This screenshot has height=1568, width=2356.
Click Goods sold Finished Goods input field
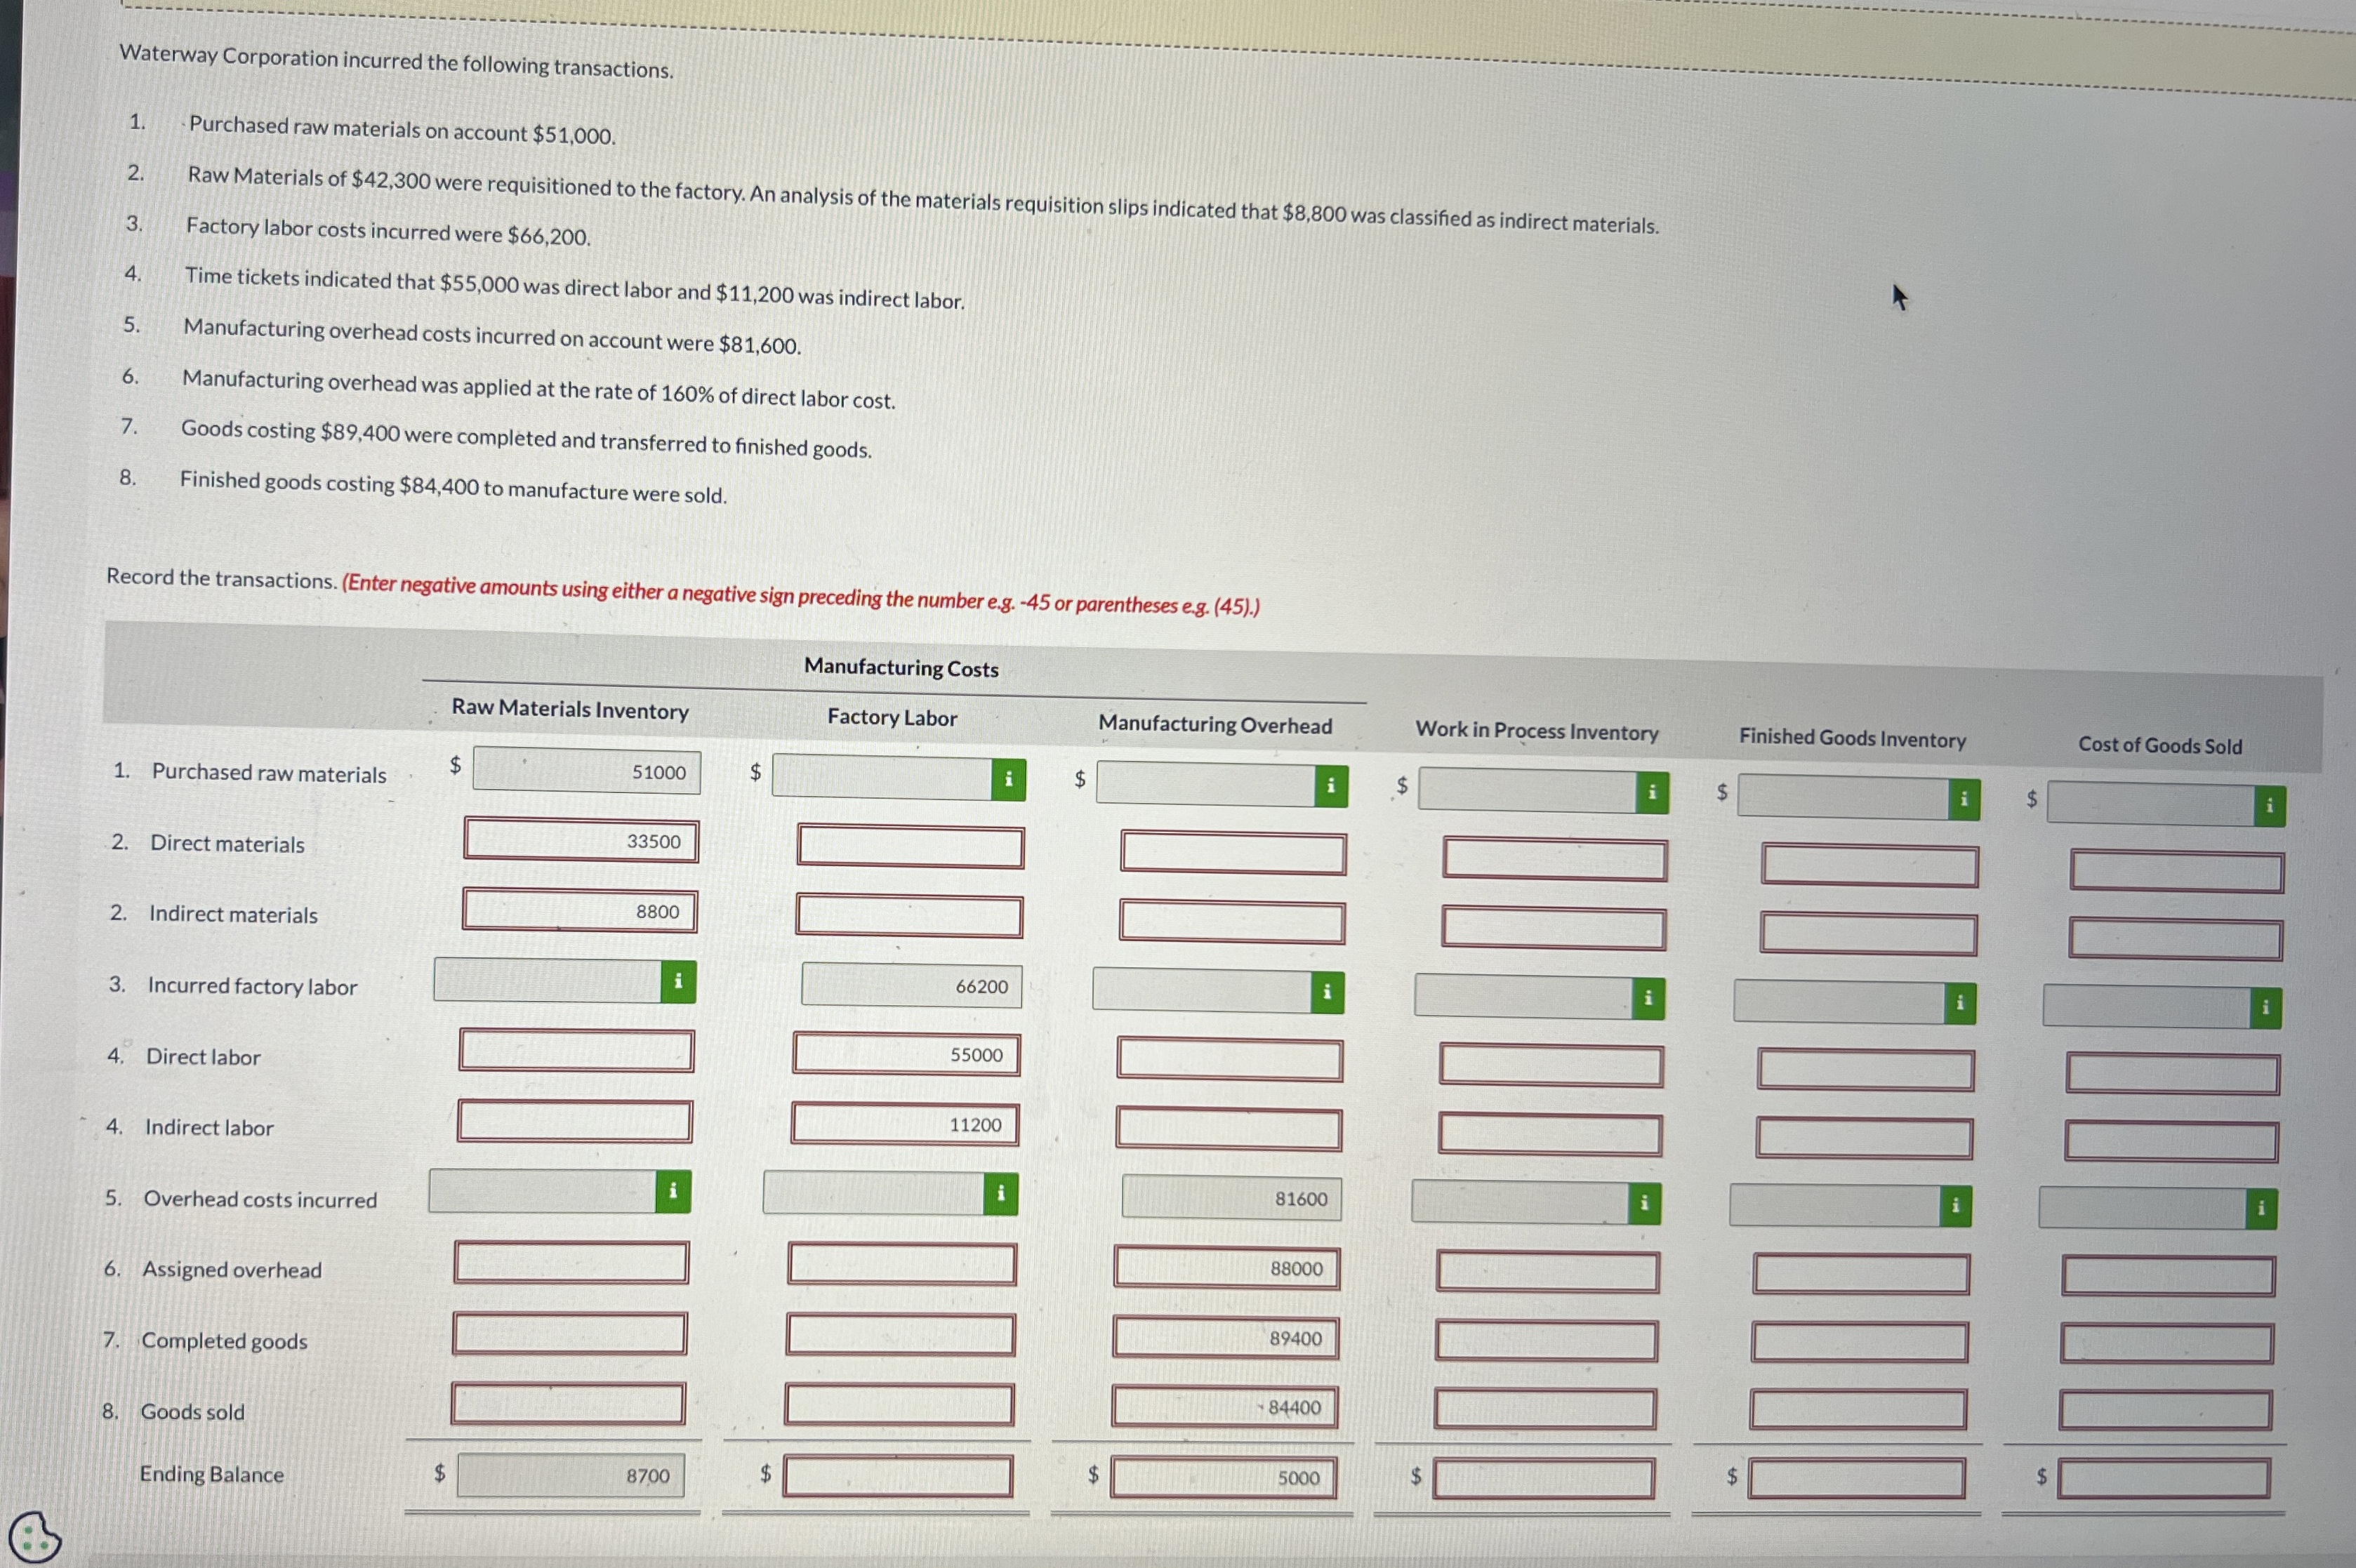pyautogui.click(x=1858, y=1410)
